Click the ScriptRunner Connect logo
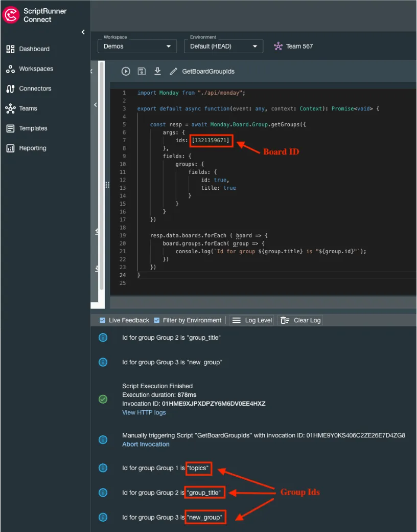This screenshot has height=532, width=417. 11,15
